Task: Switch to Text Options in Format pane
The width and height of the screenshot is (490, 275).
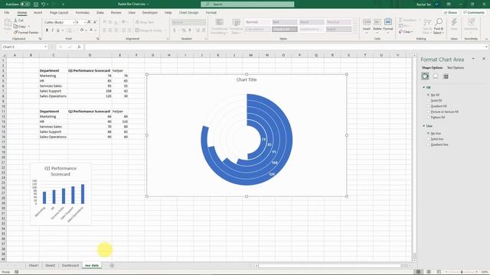Action: pyautogui.click(x=456, y=68)
